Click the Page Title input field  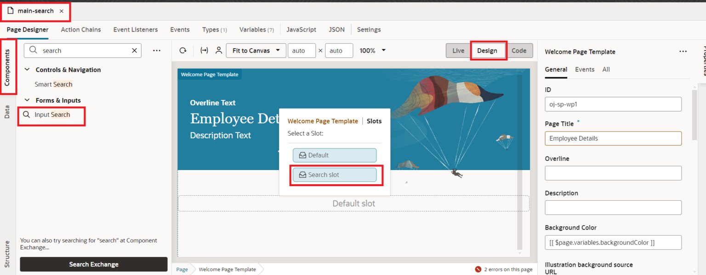point(613,138)
